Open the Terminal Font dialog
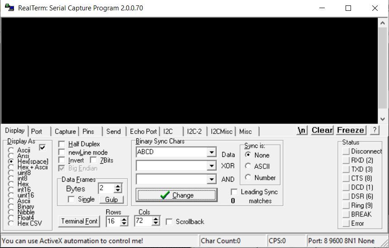Screen dimensions: 389x248 (x=79, y=221)
